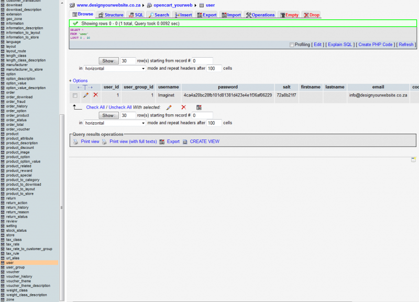Click table icon next to review in sidebar
Image resolution: width=419 pixels, height=302 pixels.
click(3, 221)
